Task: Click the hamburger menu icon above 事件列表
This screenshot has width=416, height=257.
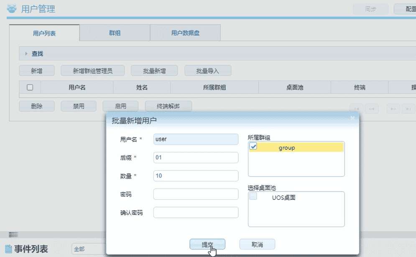Action: point(13,234)
